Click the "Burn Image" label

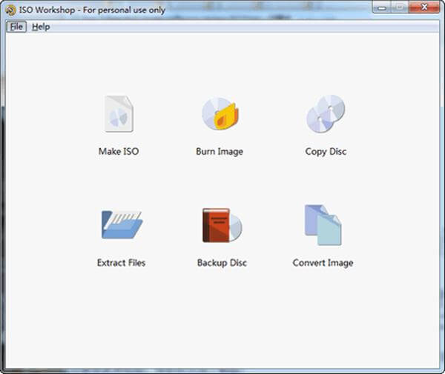220,152
